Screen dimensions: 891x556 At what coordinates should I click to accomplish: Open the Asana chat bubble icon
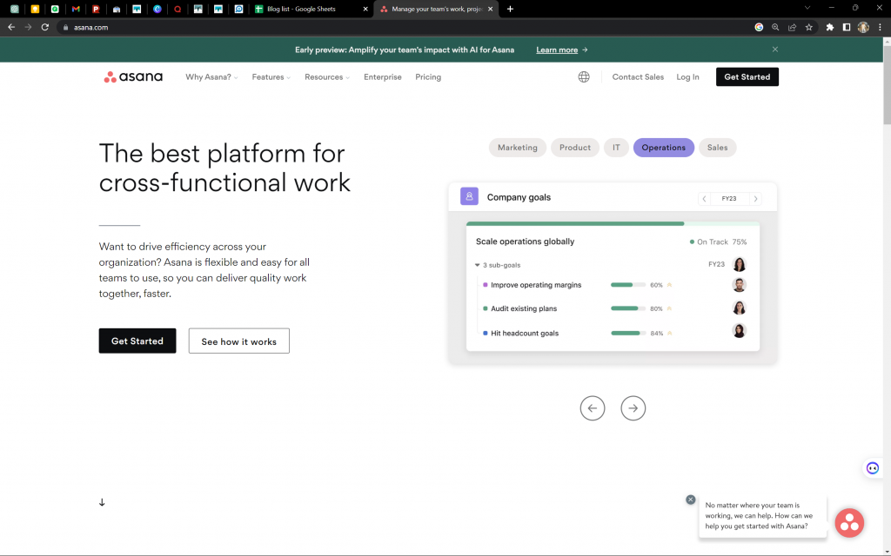coord(849,522)
